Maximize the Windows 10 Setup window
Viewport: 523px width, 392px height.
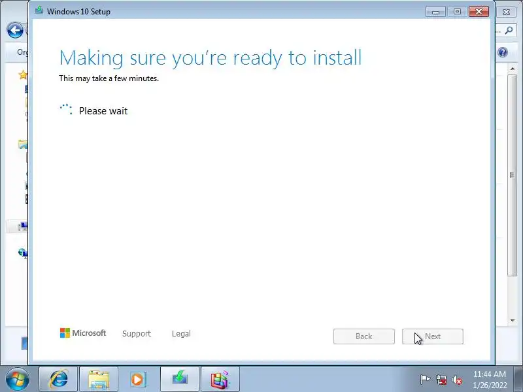click(457, 12)
